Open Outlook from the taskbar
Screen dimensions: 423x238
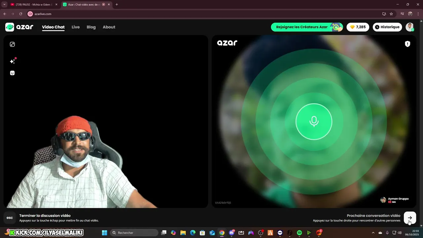pos(212,233)
